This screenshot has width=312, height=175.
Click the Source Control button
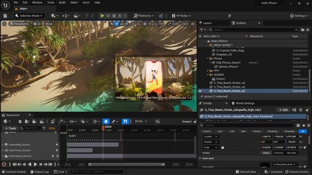coord(297,172)
